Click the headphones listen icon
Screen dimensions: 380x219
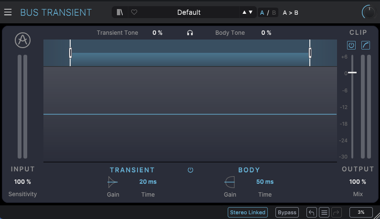tap(190, 33)
